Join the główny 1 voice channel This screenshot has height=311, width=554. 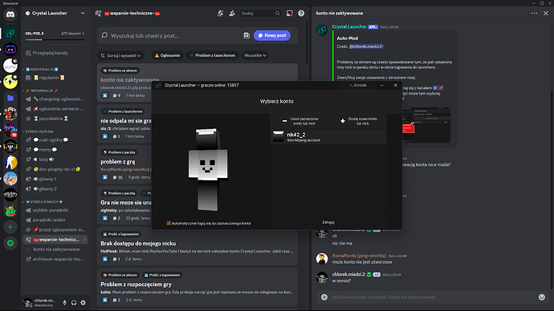pos(55,179)
